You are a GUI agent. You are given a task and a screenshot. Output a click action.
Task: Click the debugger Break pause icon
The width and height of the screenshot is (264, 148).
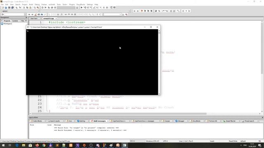(104, 7)
